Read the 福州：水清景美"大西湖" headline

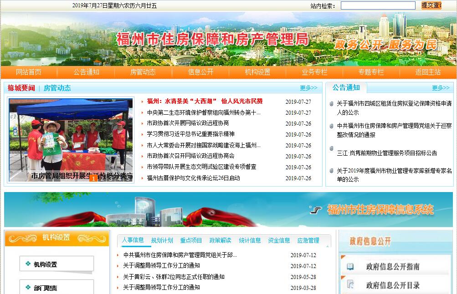click(x=205, y=101)
